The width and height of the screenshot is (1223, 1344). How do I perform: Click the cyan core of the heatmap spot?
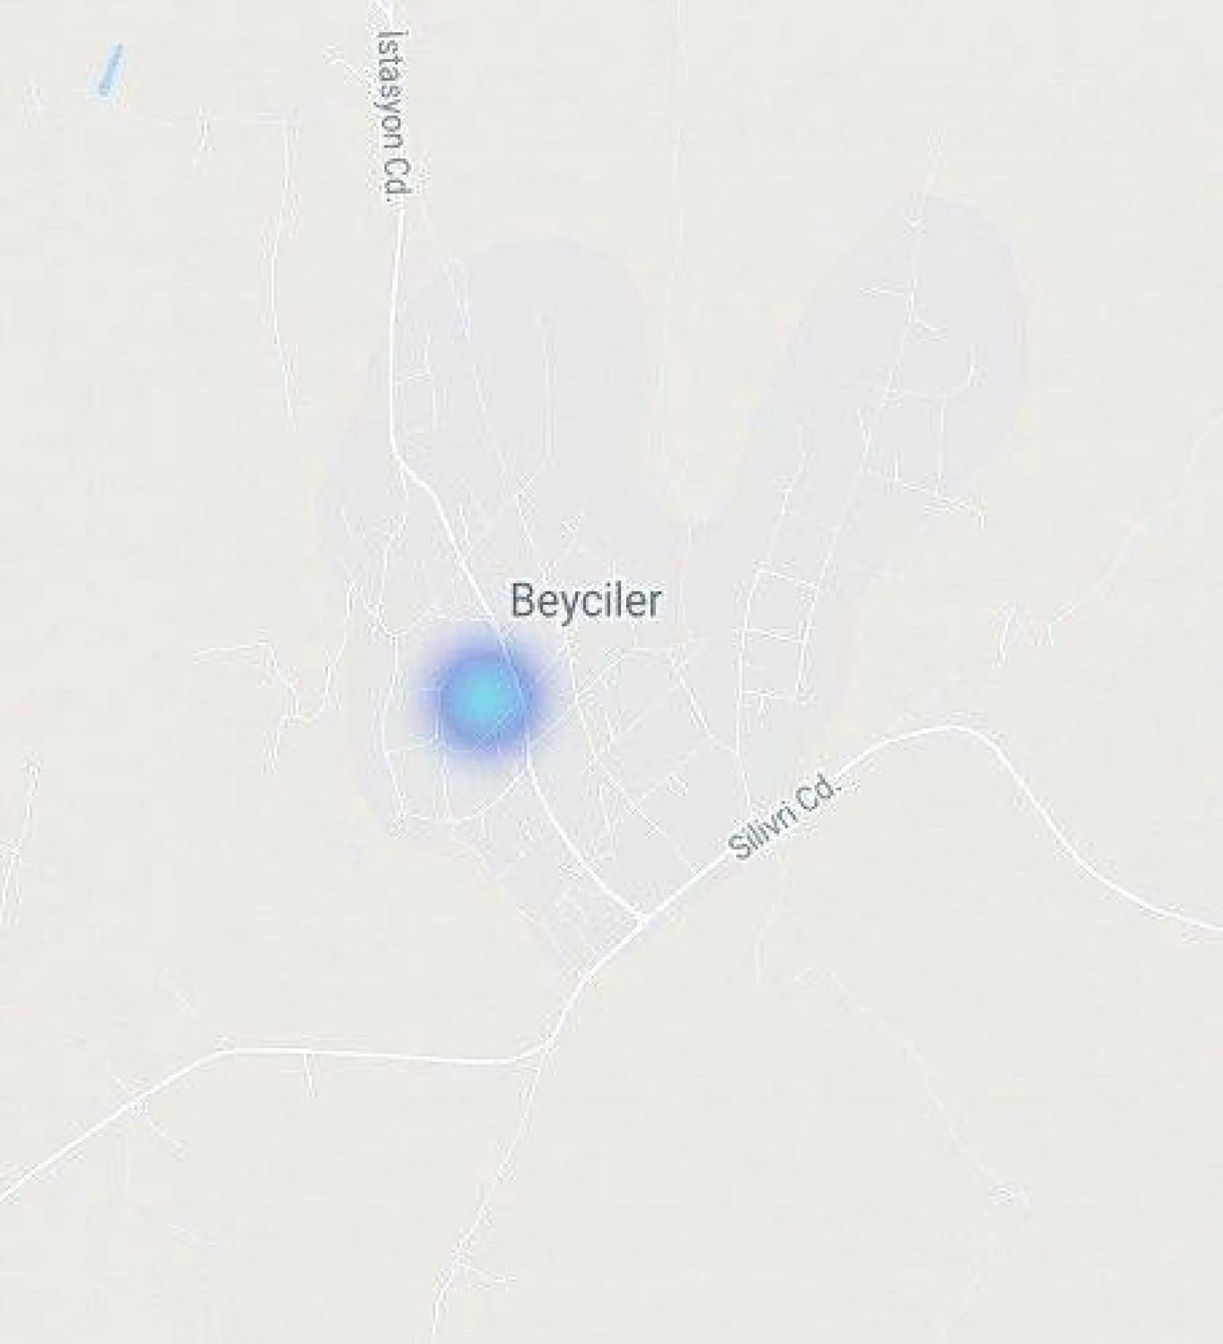click(x=481, y=697)
